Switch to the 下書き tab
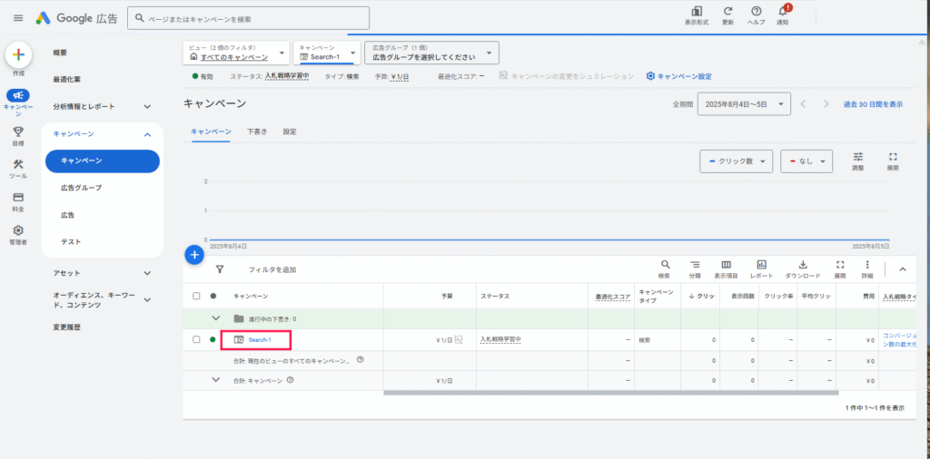Image resolution: width=930 pixels, height=459 pixels. [257, 132]
